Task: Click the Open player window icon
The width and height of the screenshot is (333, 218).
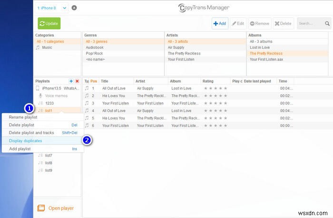Action: click(41, 208)
